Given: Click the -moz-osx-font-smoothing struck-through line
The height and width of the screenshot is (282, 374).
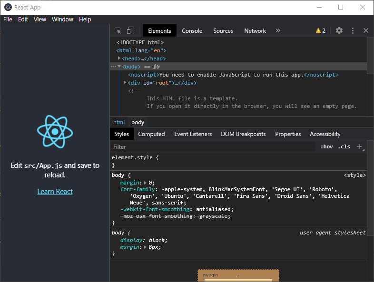Looking at the screenshot, I should pos(176,216).
